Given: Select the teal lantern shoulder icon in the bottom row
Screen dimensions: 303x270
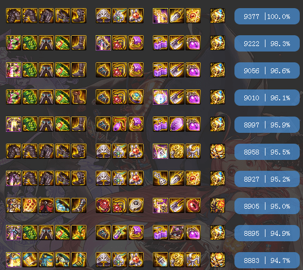Looking at the screenshot, I should coord(30,260).
